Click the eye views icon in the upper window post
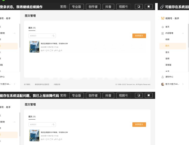This screenshot has height=145, width=189. (42, 50)
